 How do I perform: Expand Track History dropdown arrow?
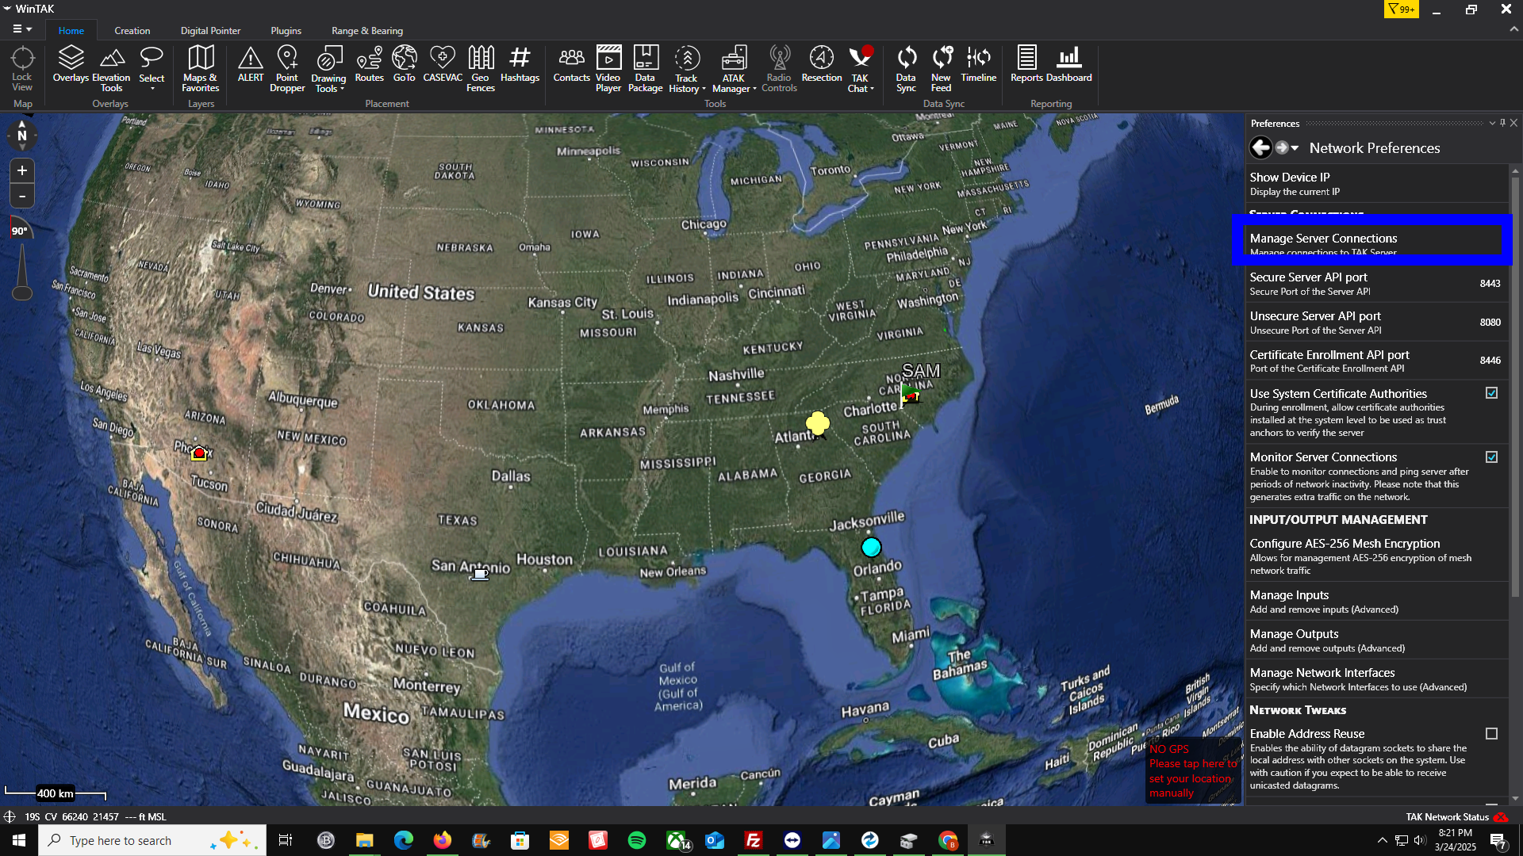point(704,89)
